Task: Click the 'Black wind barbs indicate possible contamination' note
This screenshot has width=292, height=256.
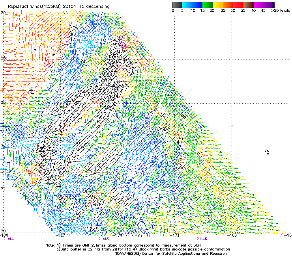Action: coord(184,249)
